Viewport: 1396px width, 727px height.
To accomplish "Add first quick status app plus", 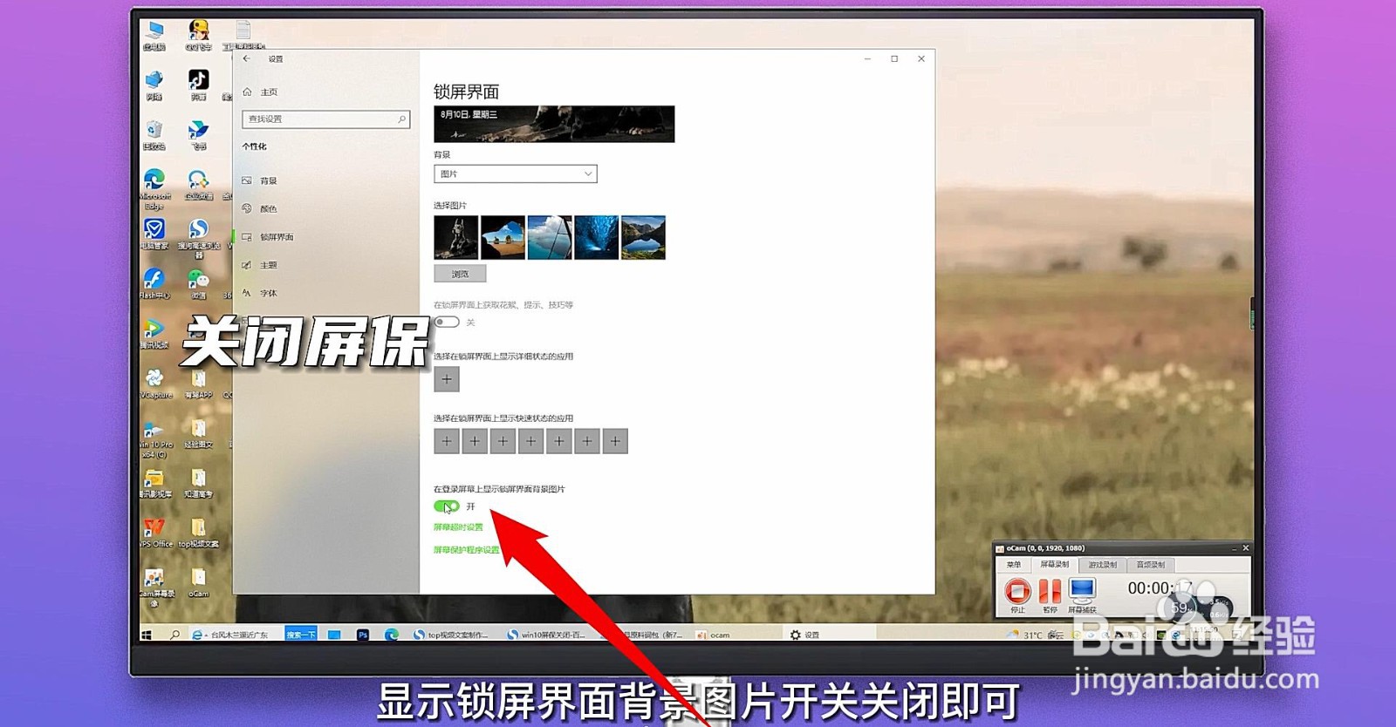I will coord(447,441).
